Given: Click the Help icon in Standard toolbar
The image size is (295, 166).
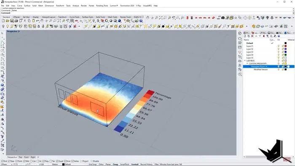Looking at the screenshot, I should point(141,21).
